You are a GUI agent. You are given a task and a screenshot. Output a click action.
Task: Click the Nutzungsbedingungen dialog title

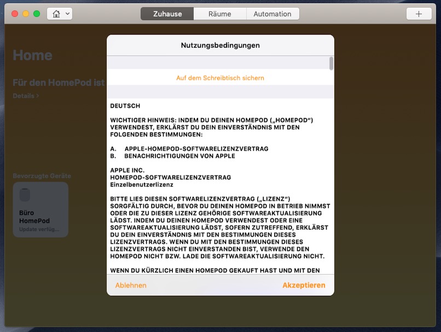tap(220, 45)
